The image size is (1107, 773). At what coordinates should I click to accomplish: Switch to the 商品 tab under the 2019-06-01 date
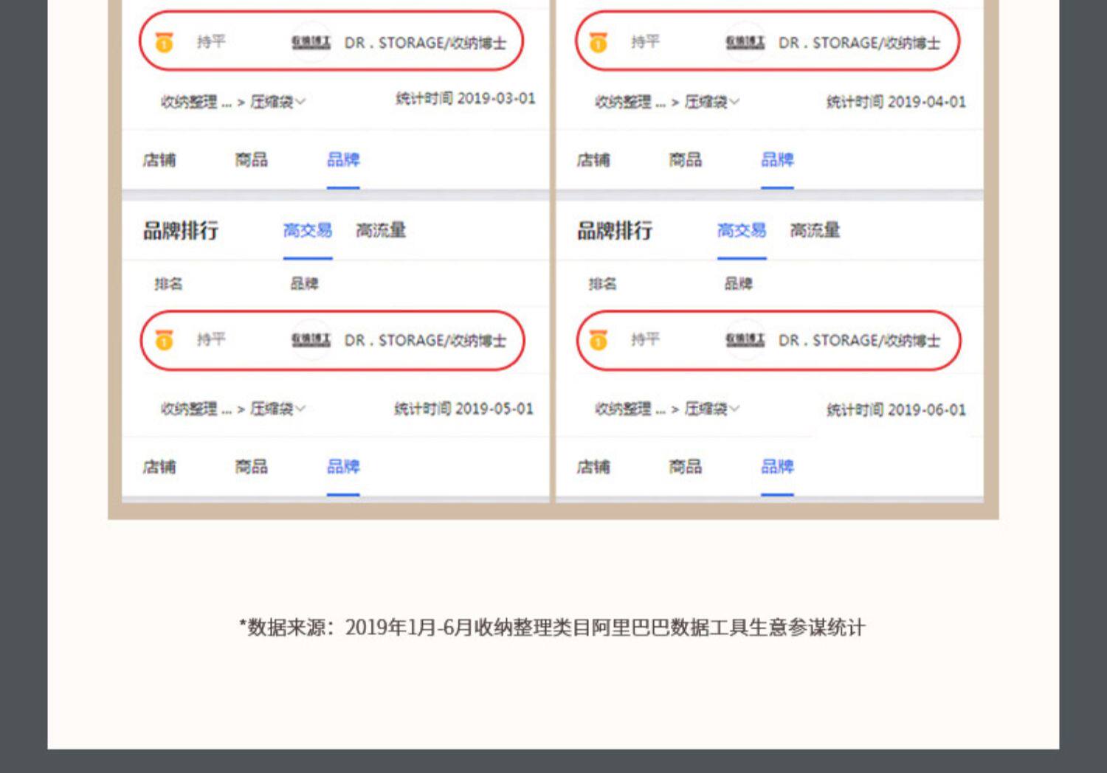(x=685, y=467)
